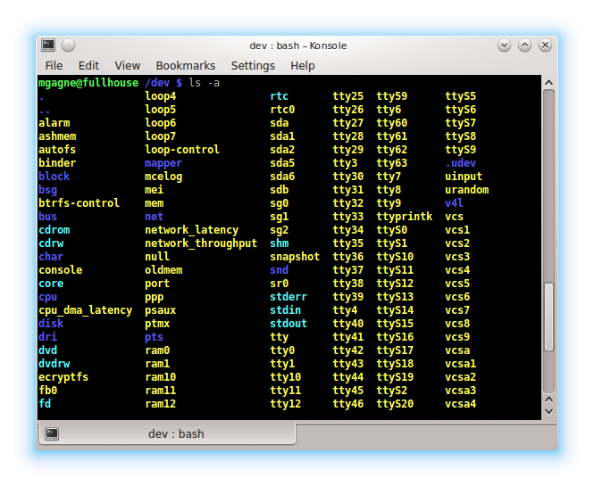Click the 'stdout' entry
The image size is (594, 486).
pos(289,324)
